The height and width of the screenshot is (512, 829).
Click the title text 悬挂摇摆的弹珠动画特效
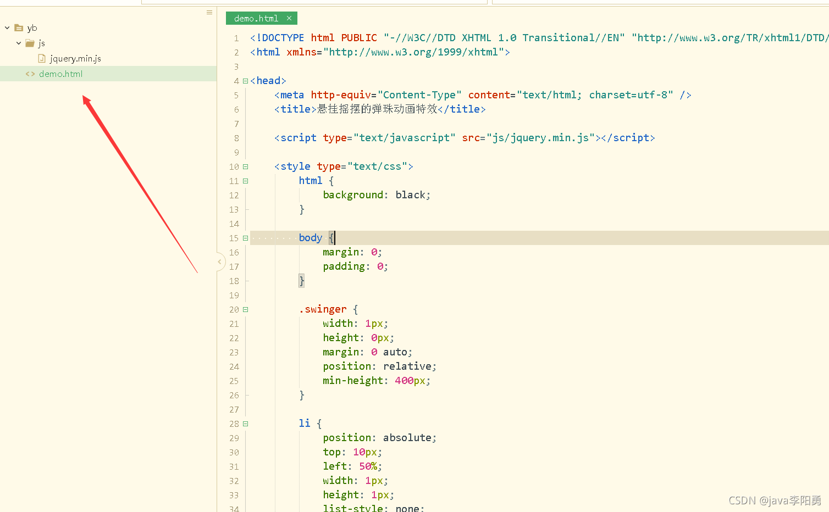pyautogui.click(x=377, y=109)
